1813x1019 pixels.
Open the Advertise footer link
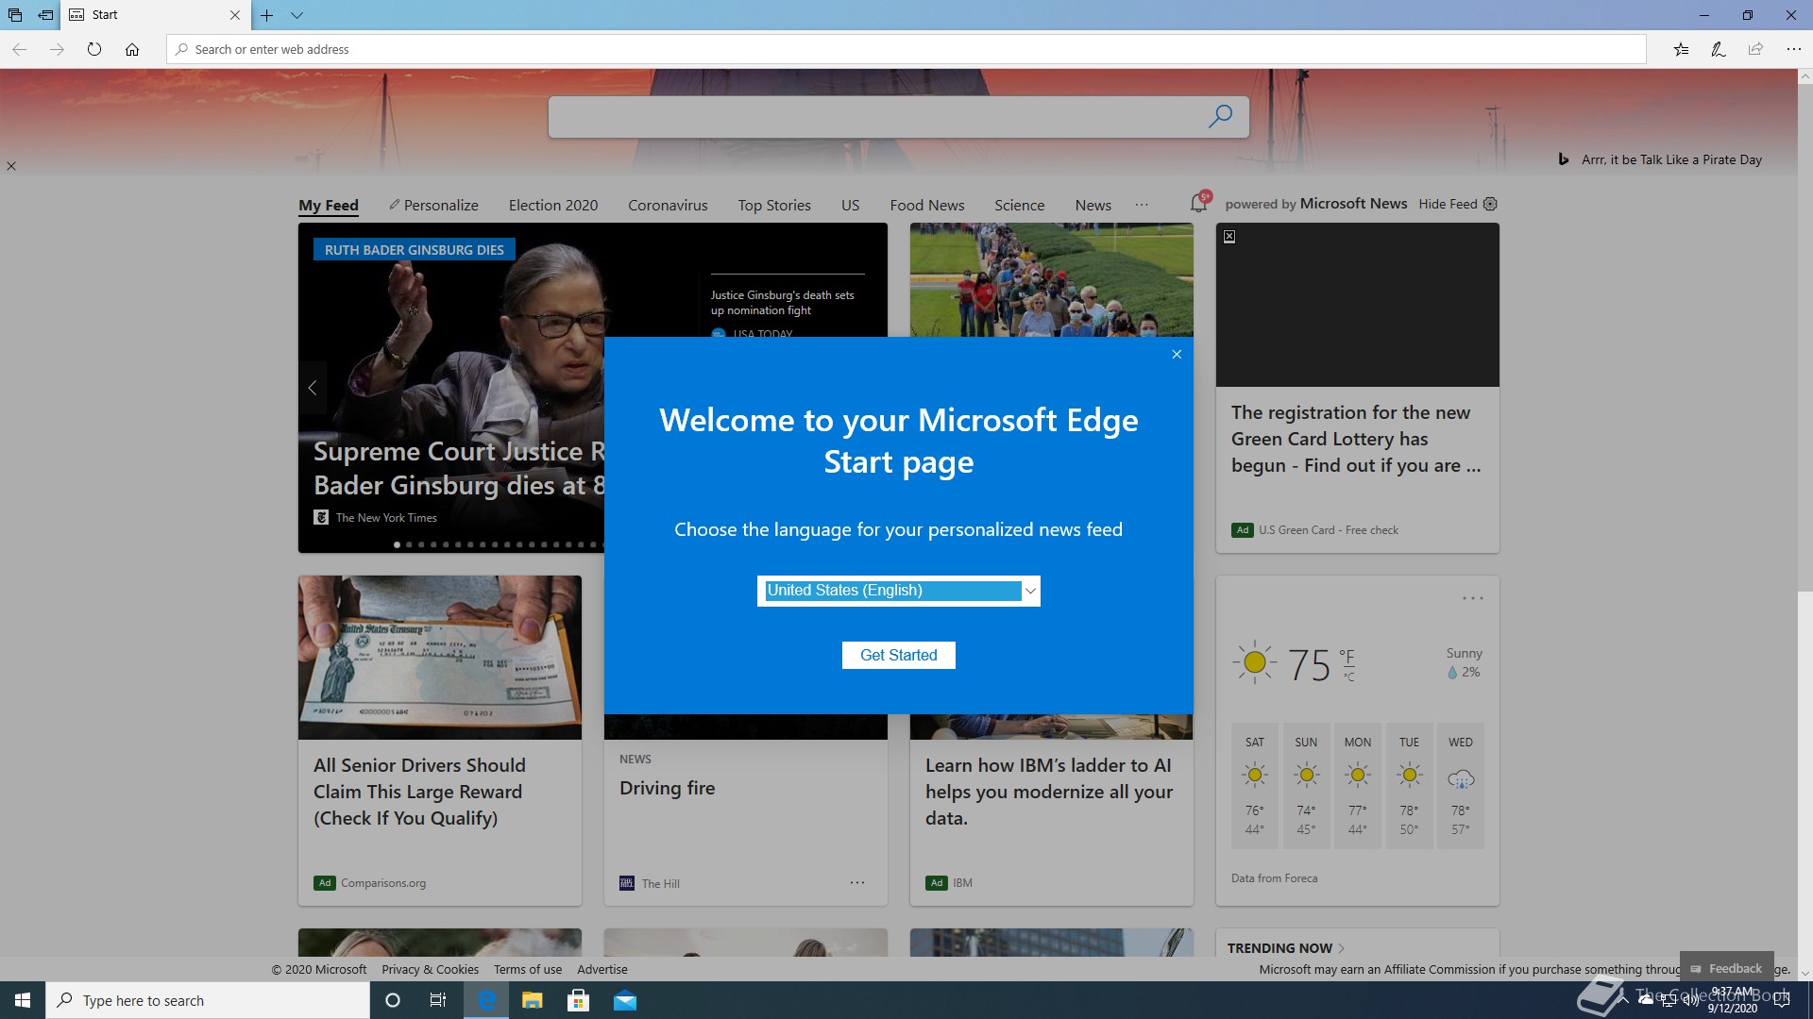click(602, 969)
